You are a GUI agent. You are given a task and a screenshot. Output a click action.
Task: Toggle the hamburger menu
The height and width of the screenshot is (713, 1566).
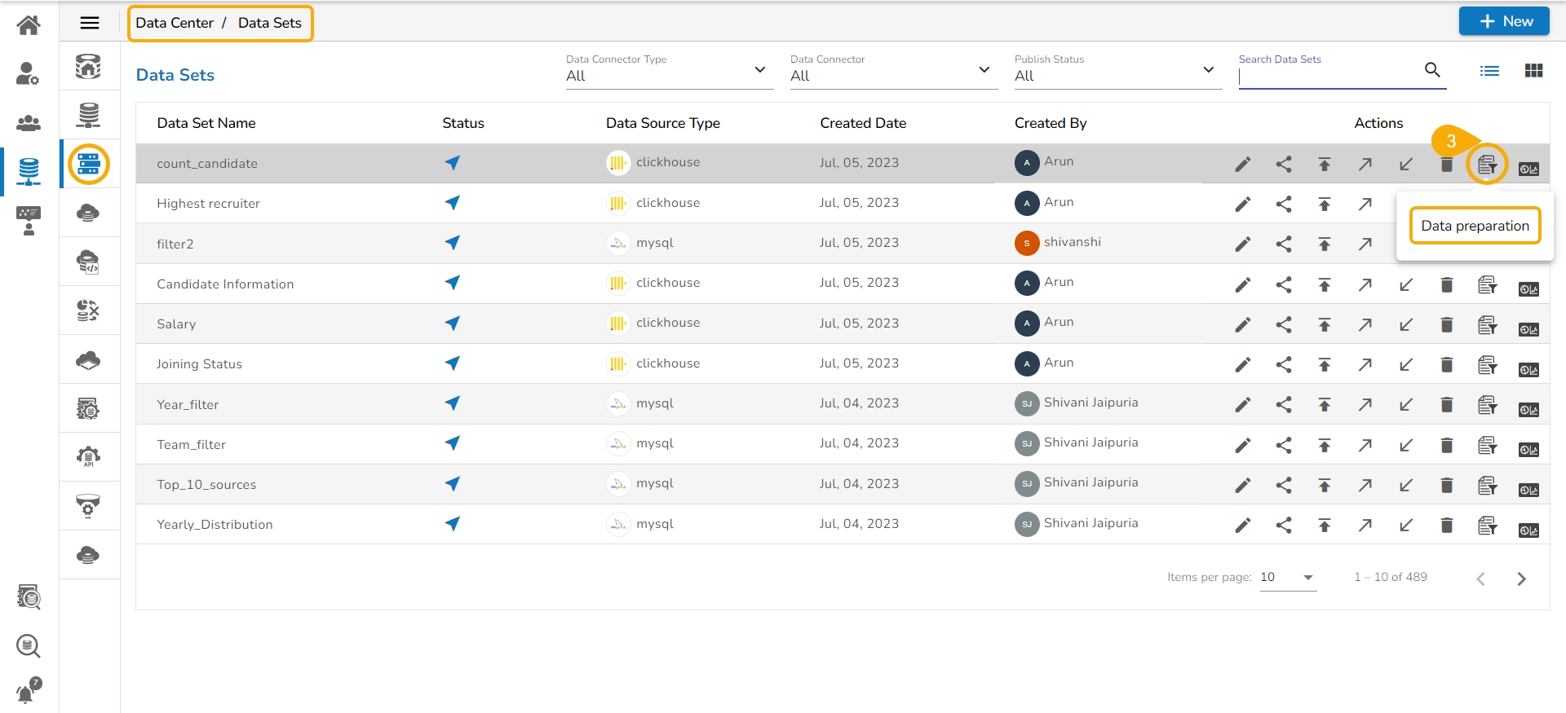click(x=90, y=23)
